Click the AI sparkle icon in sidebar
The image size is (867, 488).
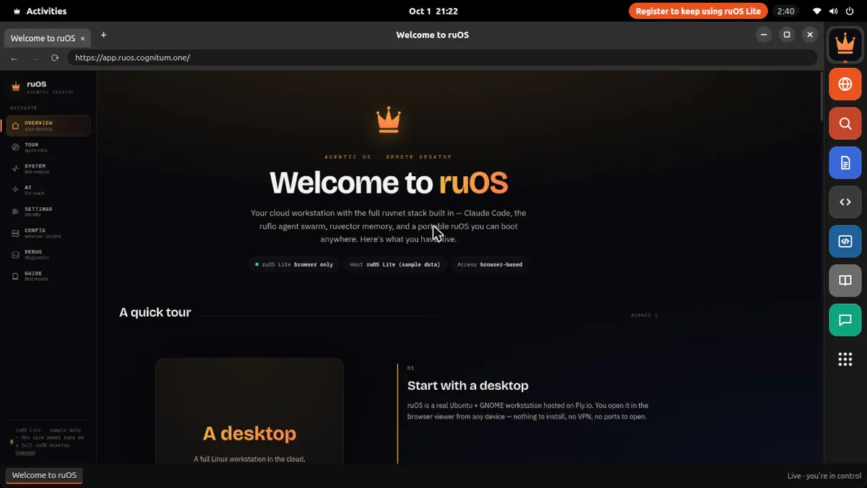click(15, 190)
